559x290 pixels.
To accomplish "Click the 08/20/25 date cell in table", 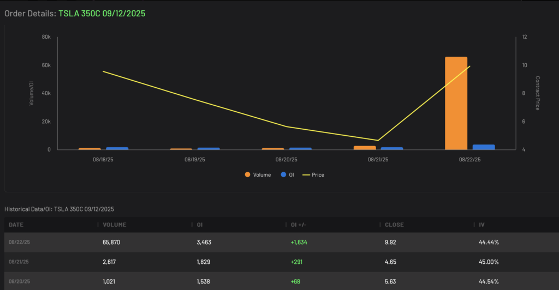I will [19, 281].
